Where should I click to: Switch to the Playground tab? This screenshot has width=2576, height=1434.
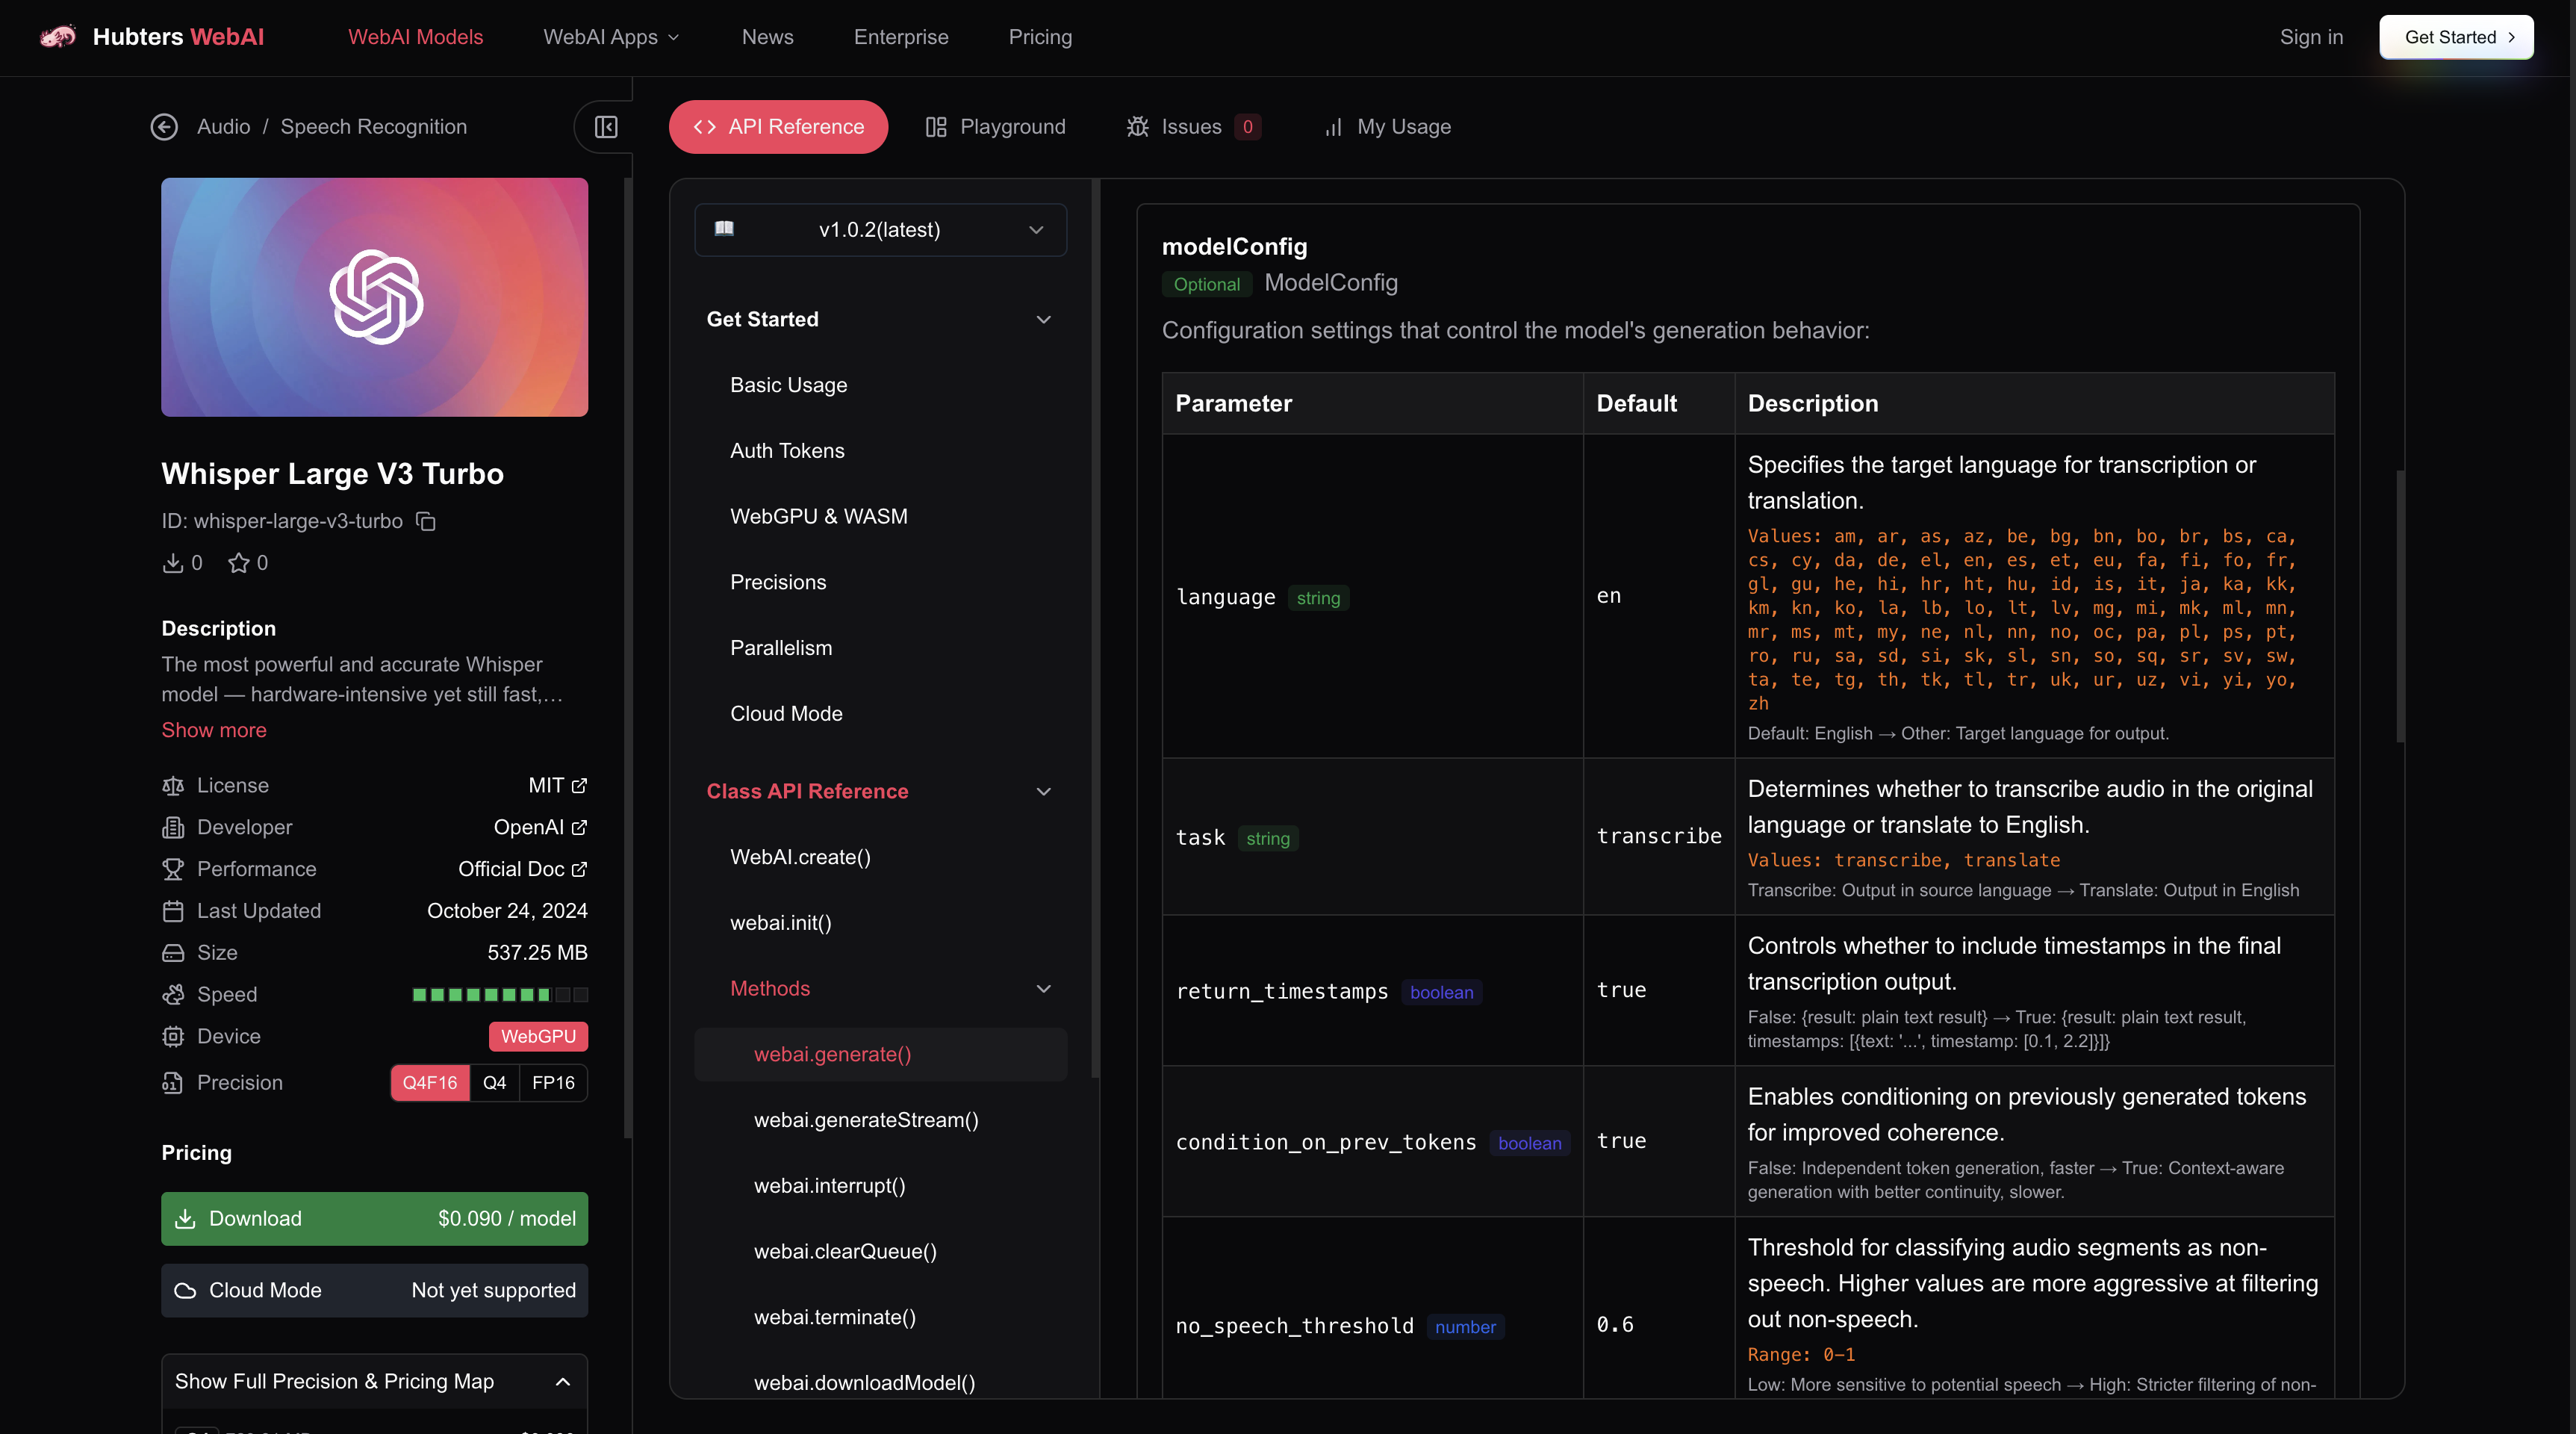[996, 127]
